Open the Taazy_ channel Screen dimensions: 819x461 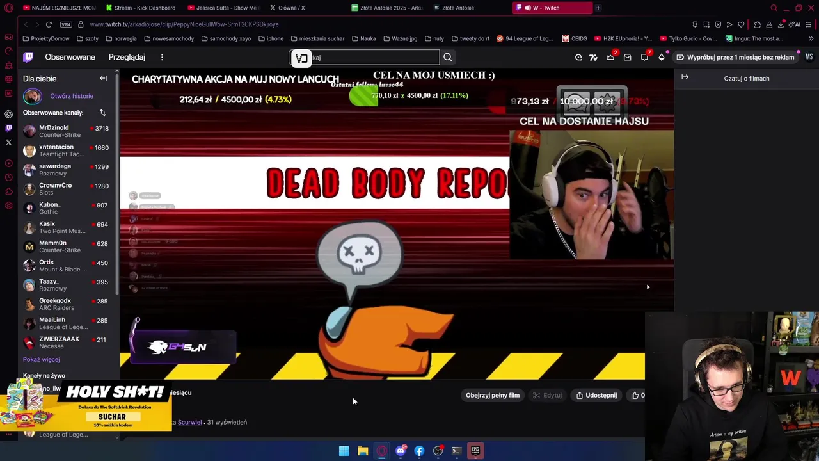point(66,285)
